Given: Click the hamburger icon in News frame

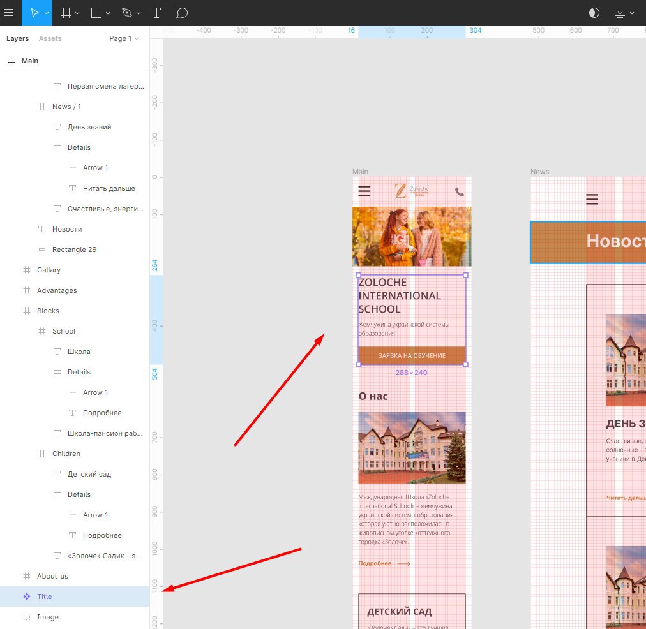Looking at the screenshot, I should point(592,200).
